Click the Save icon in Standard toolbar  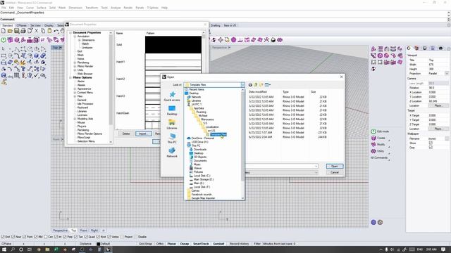[x=17, y=31]
